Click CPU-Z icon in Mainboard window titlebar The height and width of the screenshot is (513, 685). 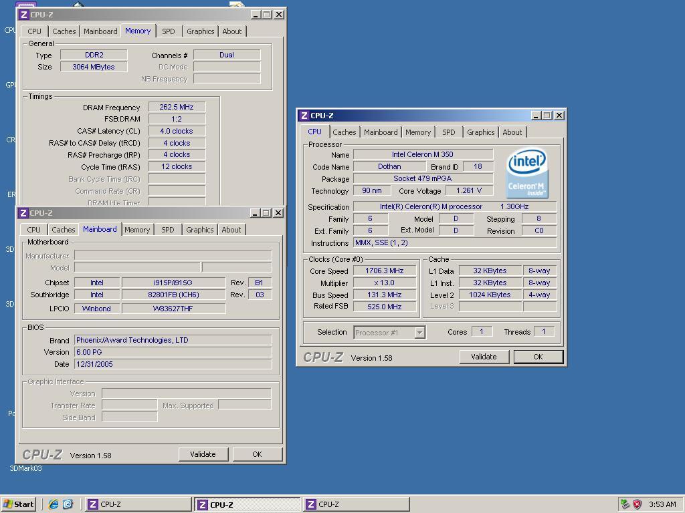(x=23, y=213)
